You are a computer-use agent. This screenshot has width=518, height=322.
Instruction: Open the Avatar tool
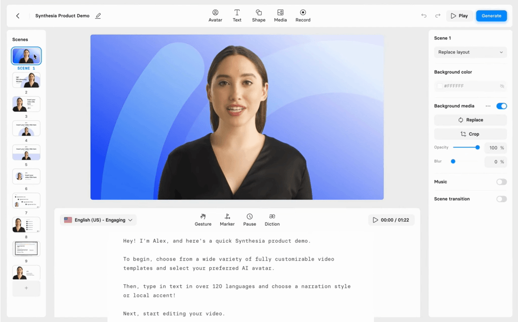(x=215, y=16)
